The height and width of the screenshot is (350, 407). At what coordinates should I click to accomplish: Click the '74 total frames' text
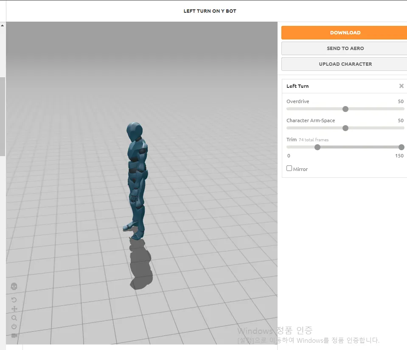pyautogui.click(x=314, y=140)
